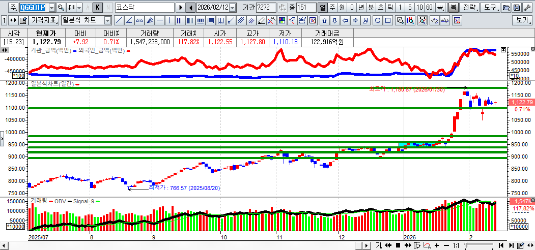Switch to weekly (주) period
This screenshot has width=535, height=250.
[x=332, y=8]
